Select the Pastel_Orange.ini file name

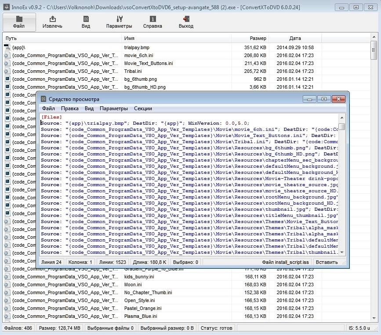[143, 308]
